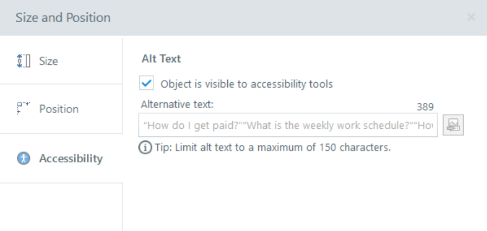
Task: Switch to the Position tab
Action: tap(59, 109)
